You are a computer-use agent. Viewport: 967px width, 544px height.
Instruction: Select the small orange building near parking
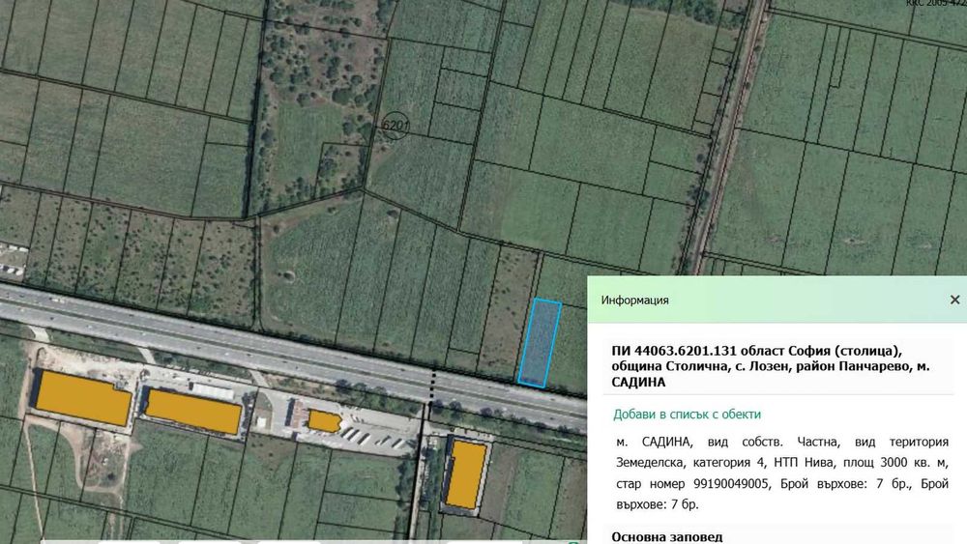point(324,421)
